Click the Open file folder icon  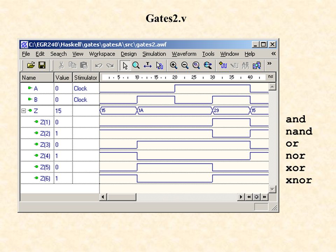(x=31, y=65)
